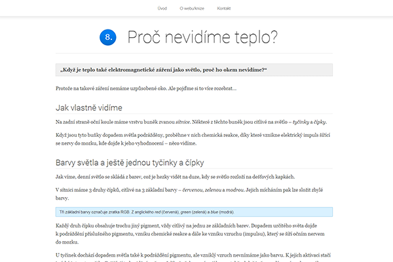Viewport: 393px width, 262px height.
Task: Select the heading 'Jak vlastně vidíme'
Action: (x=98, y=107)
